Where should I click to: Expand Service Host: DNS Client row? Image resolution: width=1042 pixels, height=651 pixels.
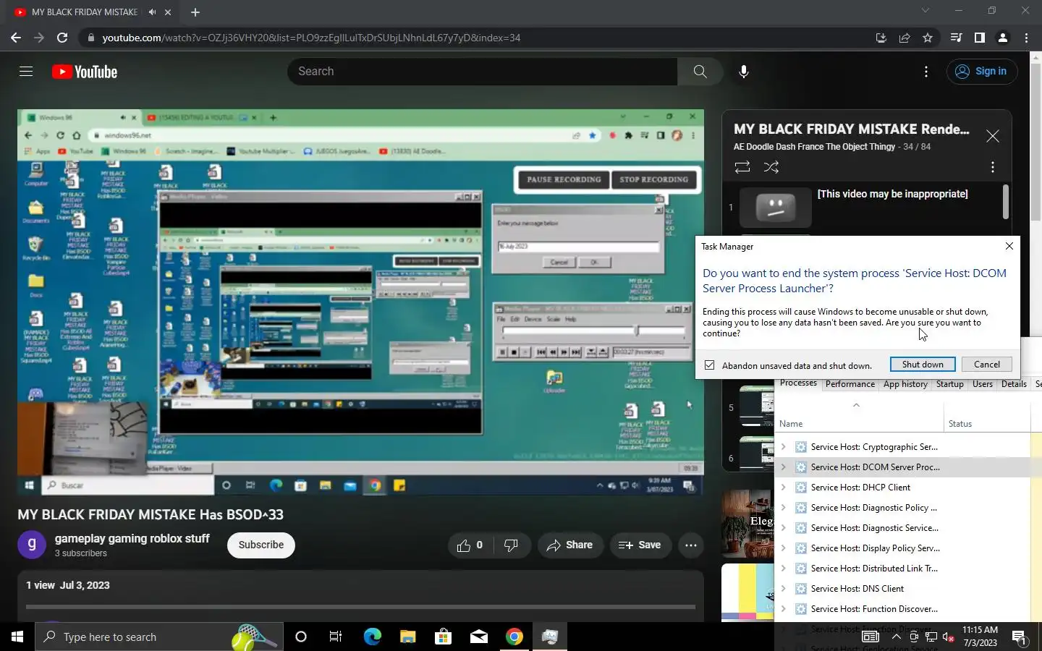tap(783, 589)
